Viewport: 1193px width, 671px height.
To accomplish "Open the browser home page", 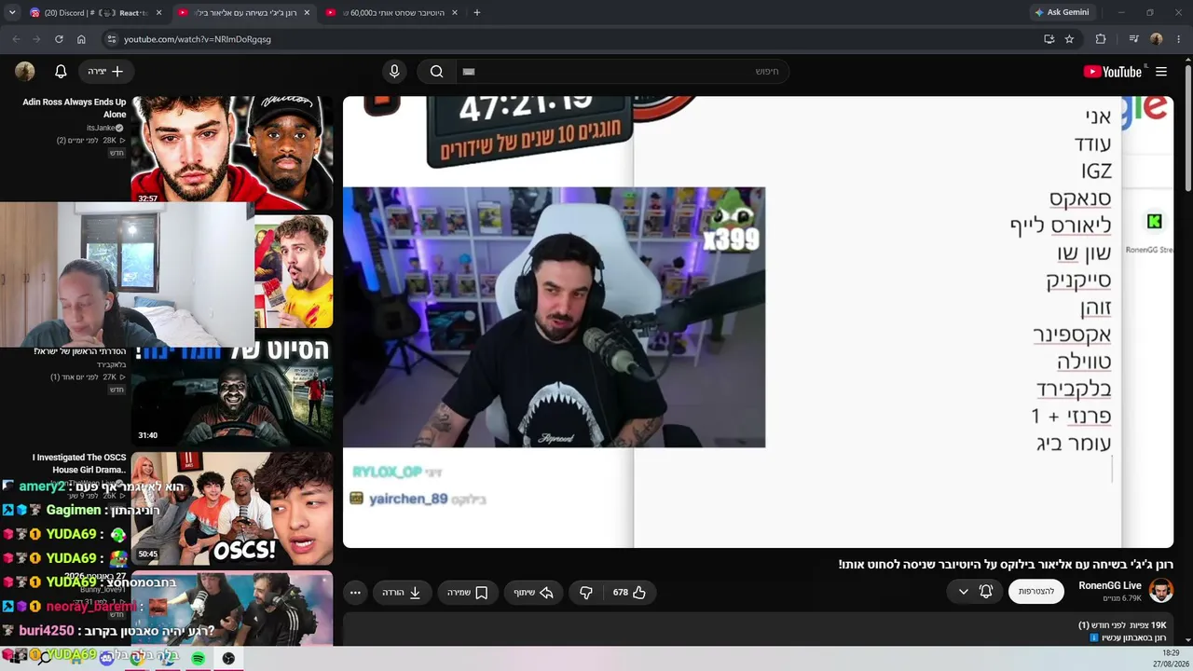I will pyautogui.click(x=81, y=39).
